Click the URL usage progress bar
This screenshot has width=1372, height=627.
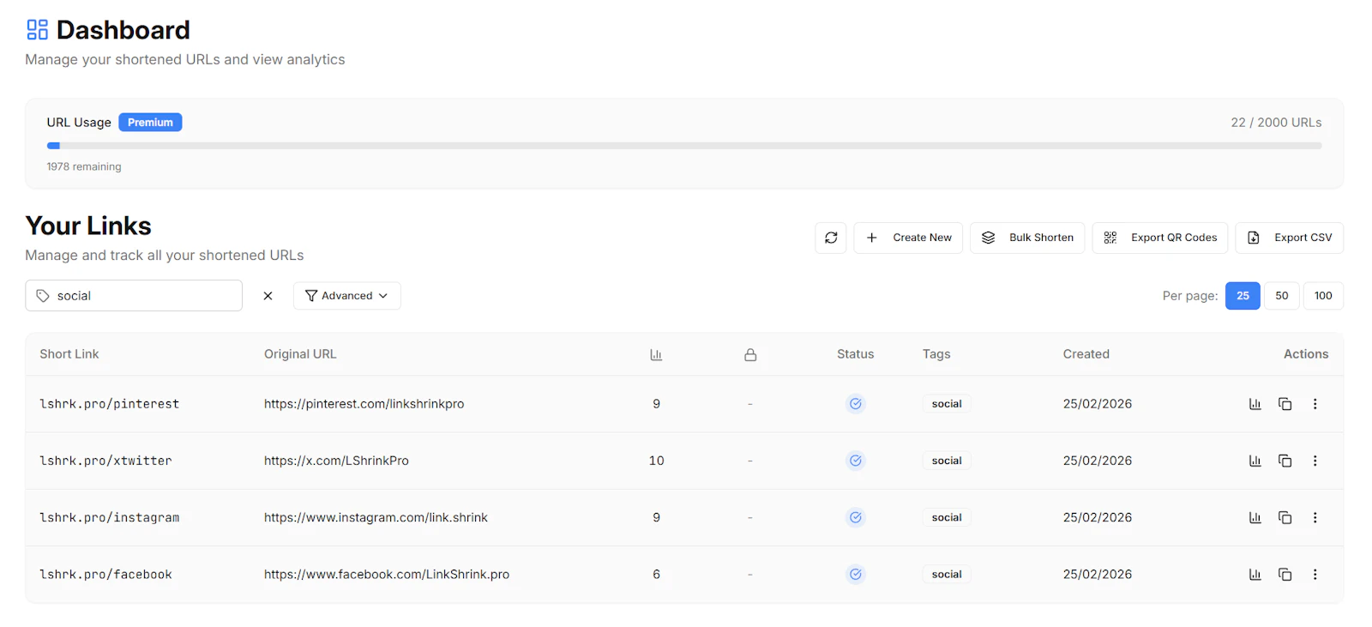point(684,146)
